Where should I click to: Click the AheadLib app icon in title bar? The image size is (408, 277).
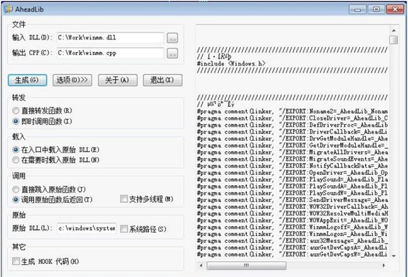click(x=8, y=7)
